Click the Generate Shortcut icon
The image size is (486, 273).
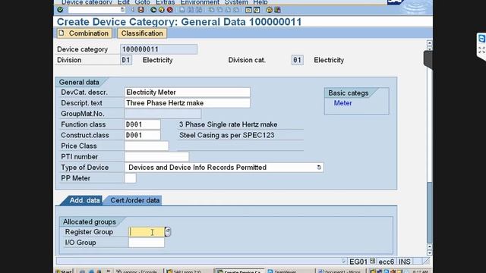coord(257,10)
